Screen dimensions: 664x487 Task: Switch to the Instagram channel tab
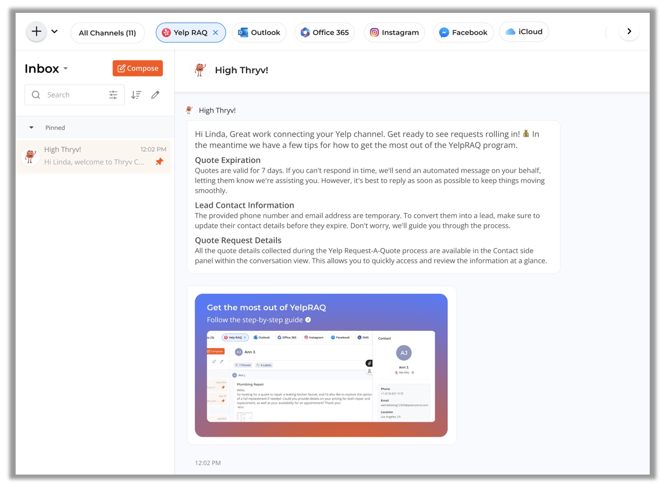(x=394, y=33)
